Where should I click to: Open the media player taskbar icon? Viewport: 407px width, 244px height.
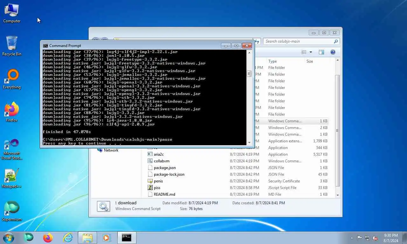pyautogui.click(x=107, y=238)
